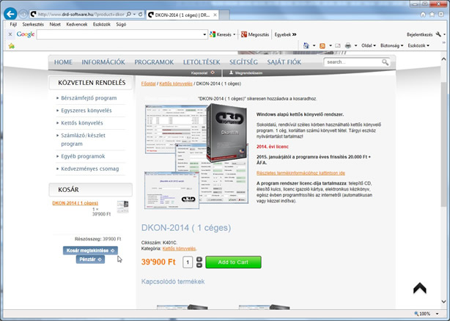
Task: Open the Nézet menu
Action: point(55,24)
